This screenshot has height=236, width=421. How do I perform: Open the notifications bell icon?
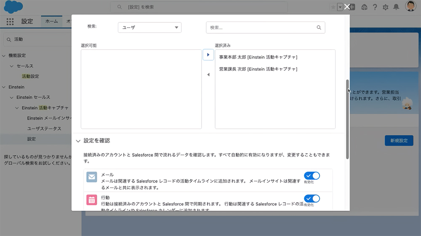tap(396, 7)
